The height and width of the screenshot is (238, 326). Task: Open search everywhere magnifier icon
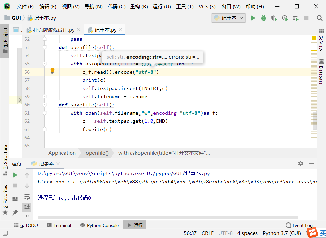click(319, 18)
